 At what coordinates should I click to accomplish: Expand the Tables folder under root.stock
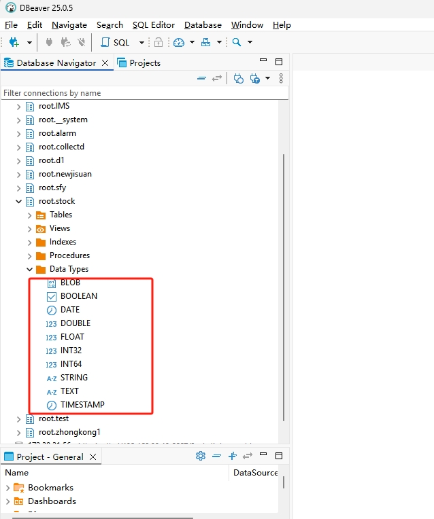(30, 215)
